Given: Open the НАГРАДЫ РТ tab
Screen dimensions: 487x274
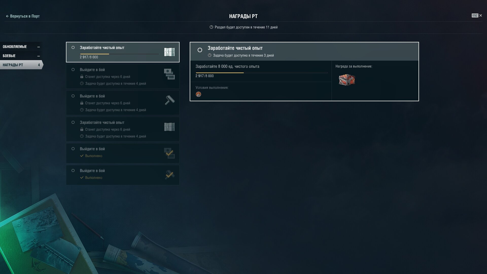Looking at the screenshot, I should coord(21,65).
